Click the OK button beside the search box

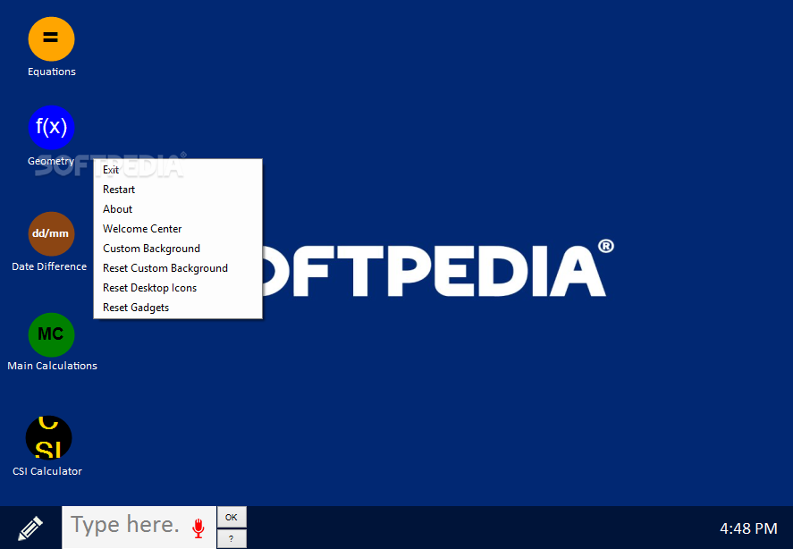[232, 517]
